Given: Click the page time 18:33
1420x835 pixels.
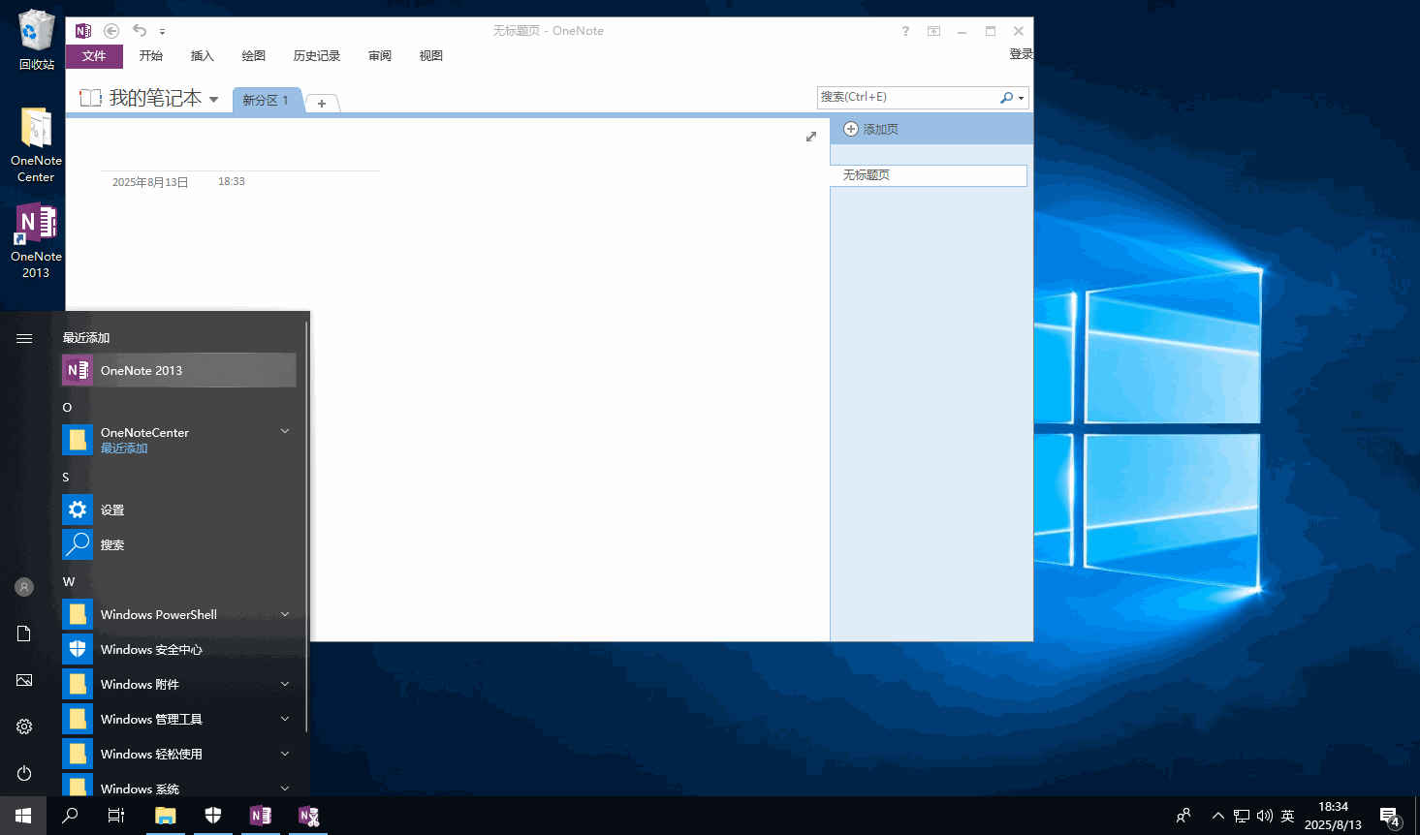Looking at the screenshot, I should (x=232, y=181).
